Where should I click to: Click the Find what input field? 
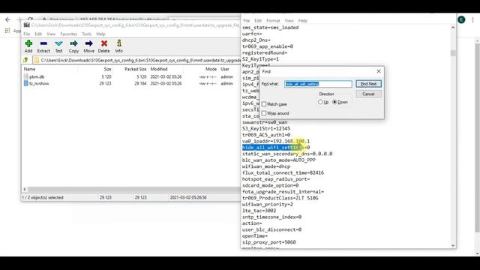318,84
